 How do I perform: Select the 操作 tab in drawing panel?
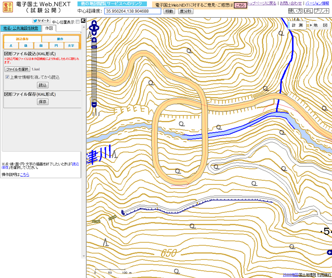(x=60, y=39)
